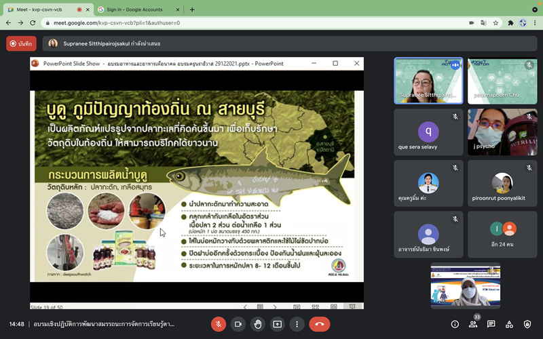Screen dimensions: 543x339
Task: Open the chat panel
Action: tap(491, 324)
